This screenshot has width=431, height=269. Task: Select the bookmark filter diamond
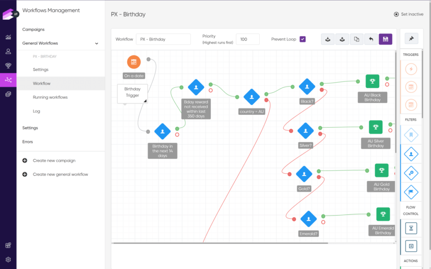(411, 135)
